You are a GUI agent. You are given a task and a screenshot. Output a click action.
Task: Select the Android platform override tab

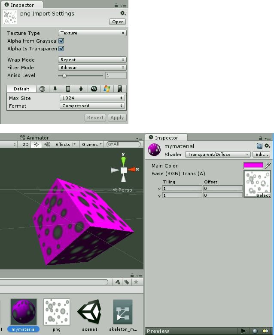tap(81, 89)
